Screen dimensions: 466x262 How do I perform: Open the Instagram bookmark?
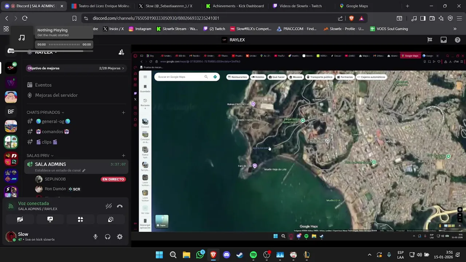pyautogui.click(x=140, y=29)
